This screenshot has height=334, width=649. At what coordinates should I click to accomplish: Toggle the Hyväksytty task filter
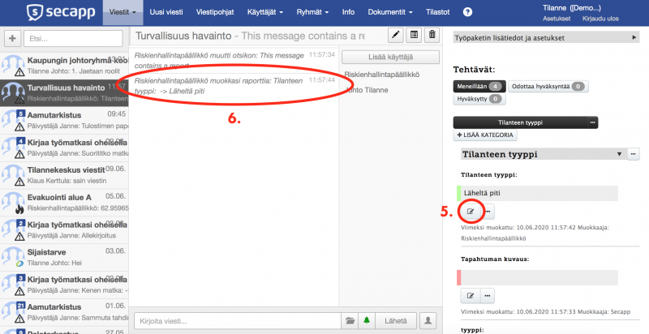(x=479, y=99)
